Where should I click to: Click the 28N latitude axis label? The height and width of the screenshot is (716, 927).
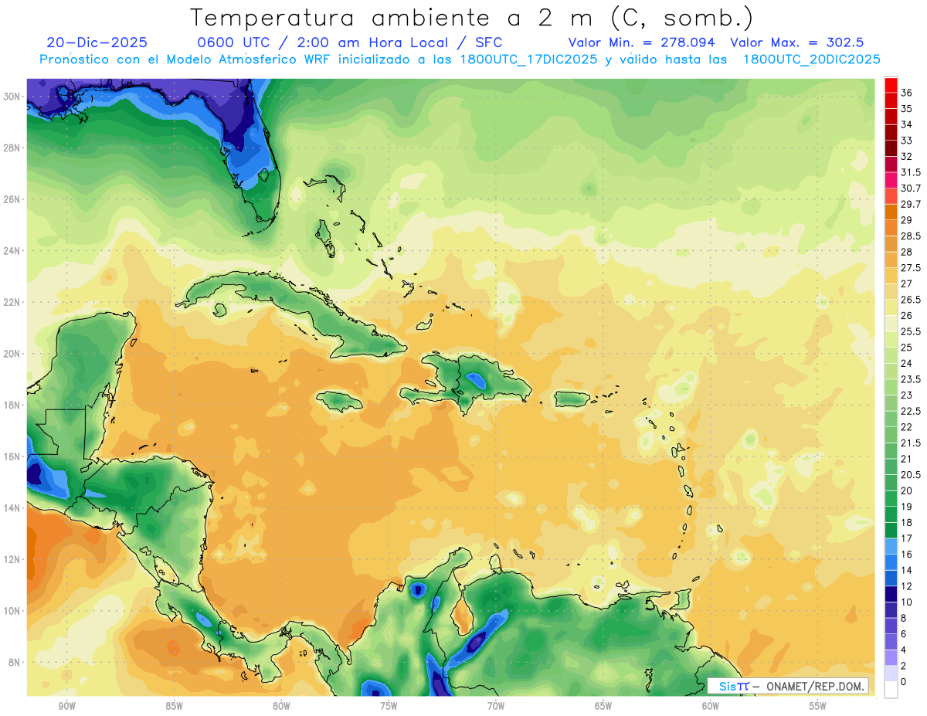click(13, 148)
